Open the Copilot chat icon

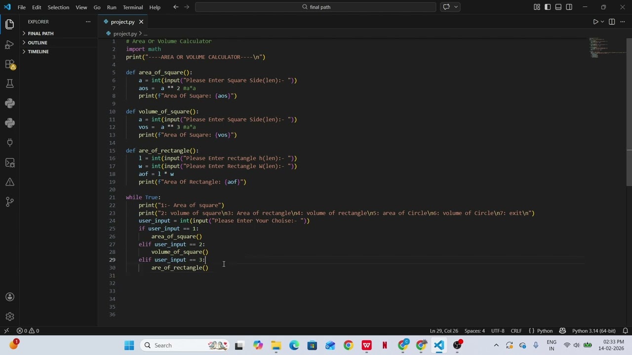pos(446,7)
